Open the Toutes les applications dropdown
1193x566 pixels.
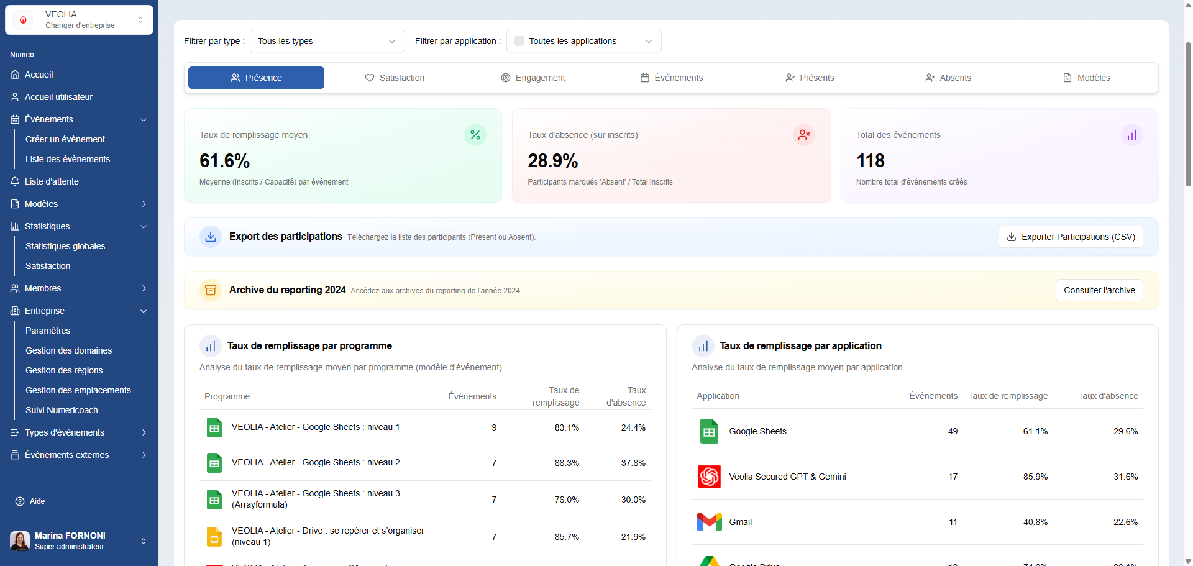(583, 41)
